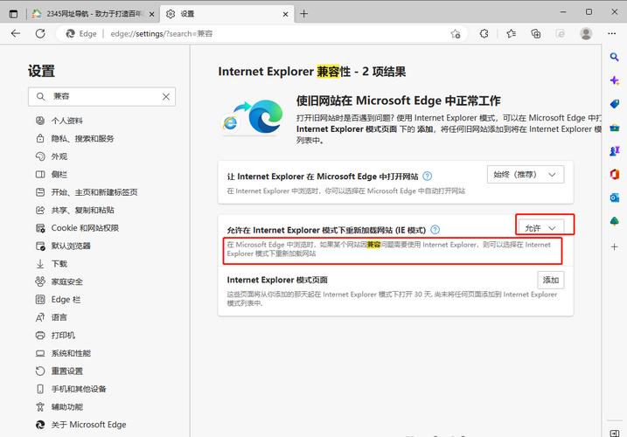This screenshot has width=627, height=437.
Task: Open 语言 settings
Action: tap(52, 317)
